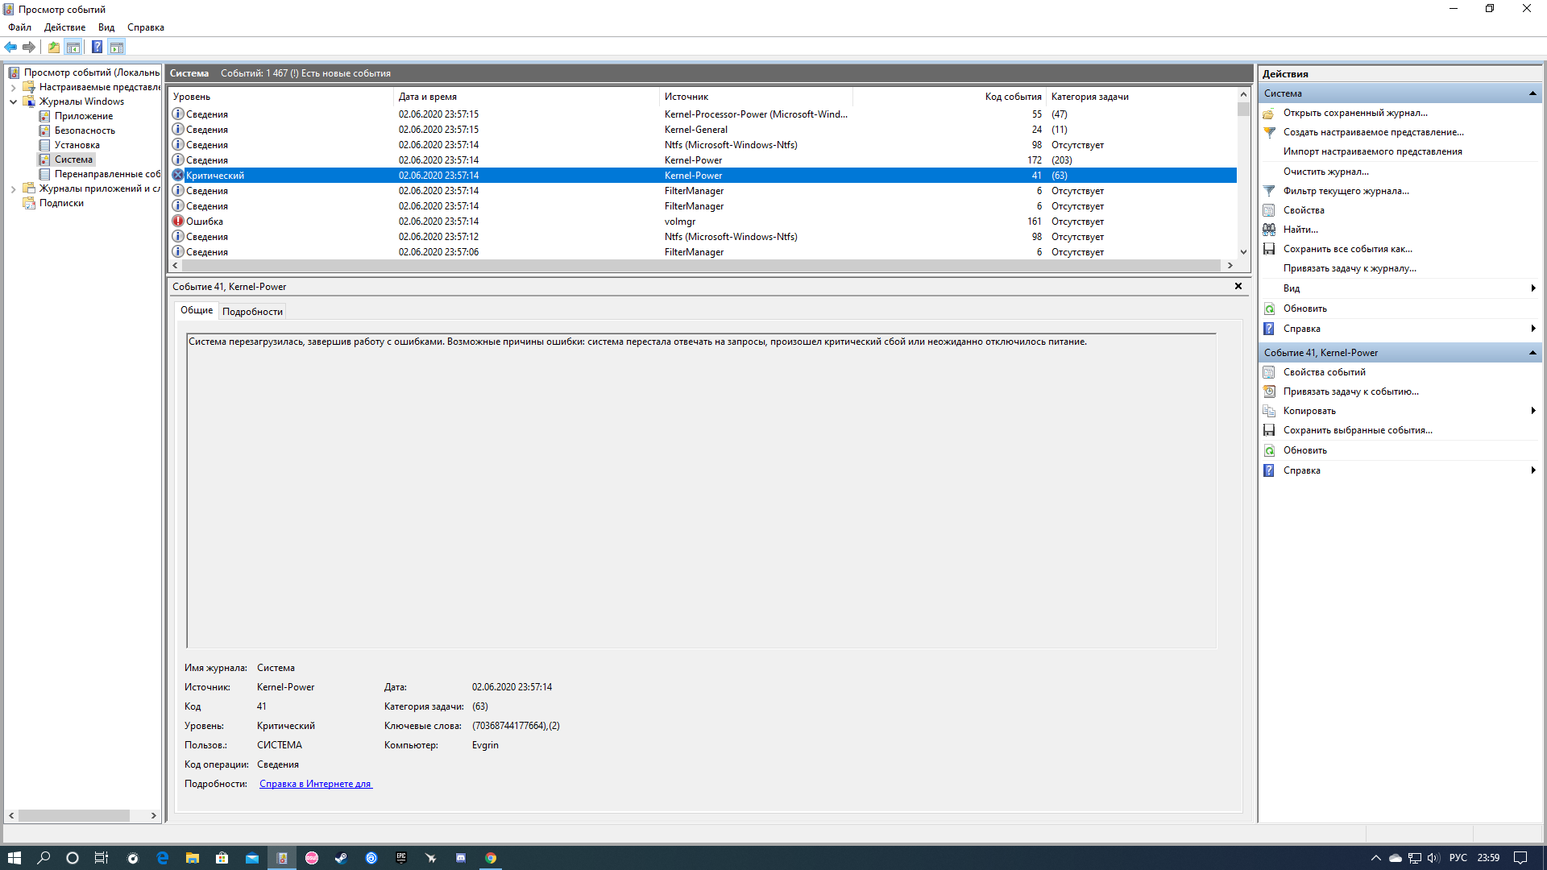Collapse the Система actions section
This screenshot has width=1547, height=870.
[1532, 93]
